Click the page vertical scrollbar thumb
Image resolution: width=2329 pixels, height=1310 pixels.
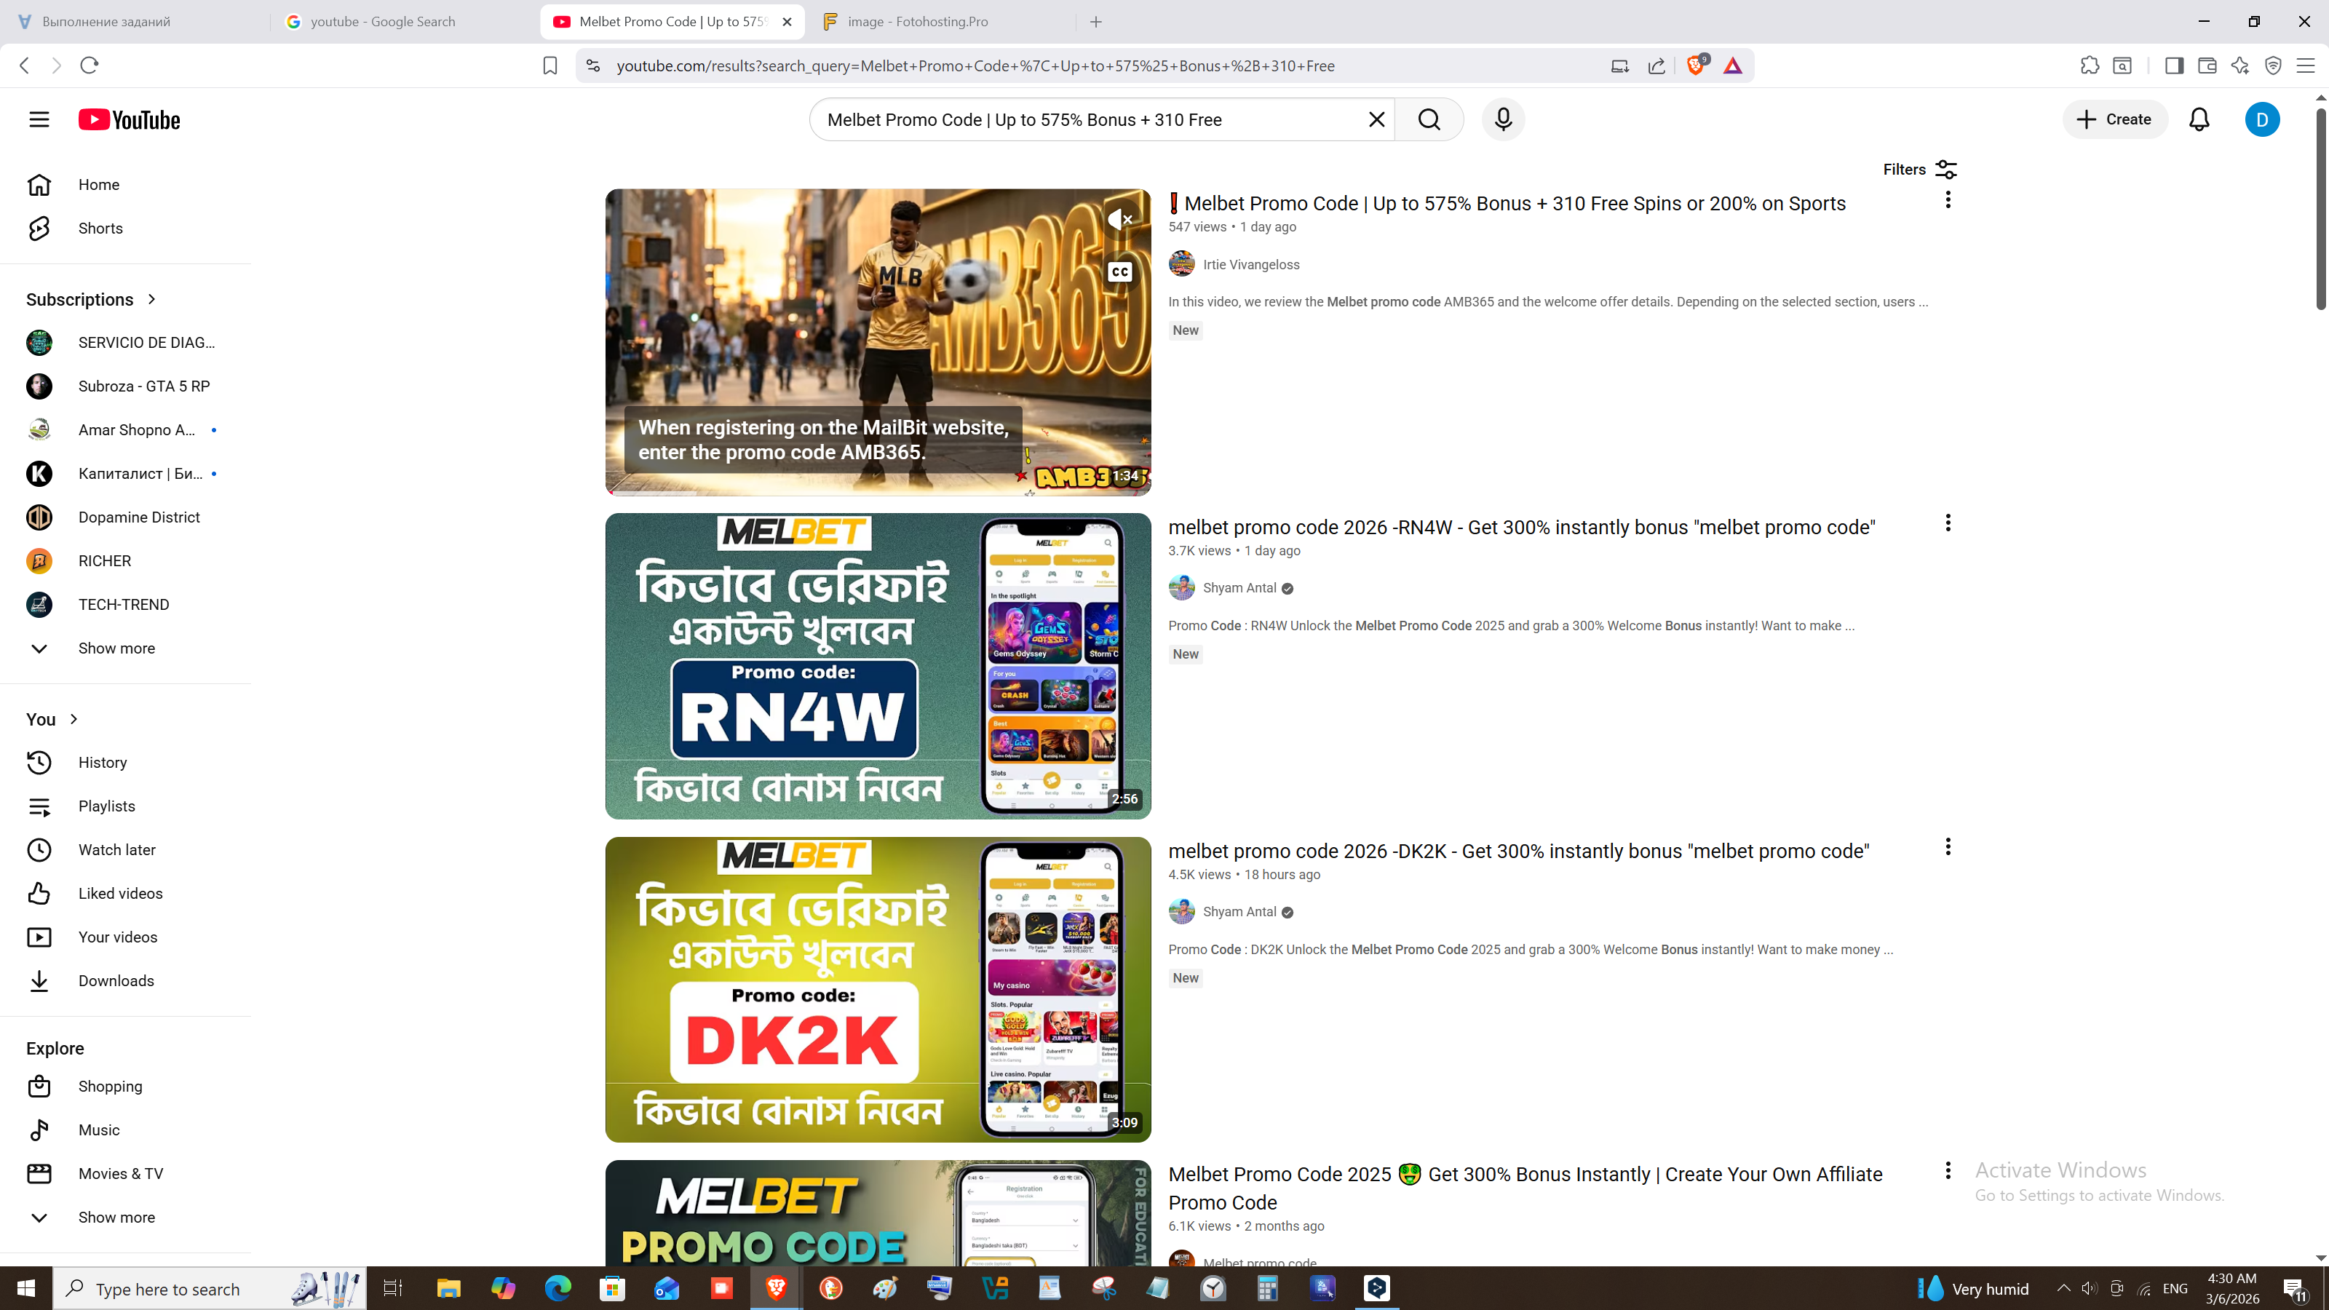(2320, 208)
